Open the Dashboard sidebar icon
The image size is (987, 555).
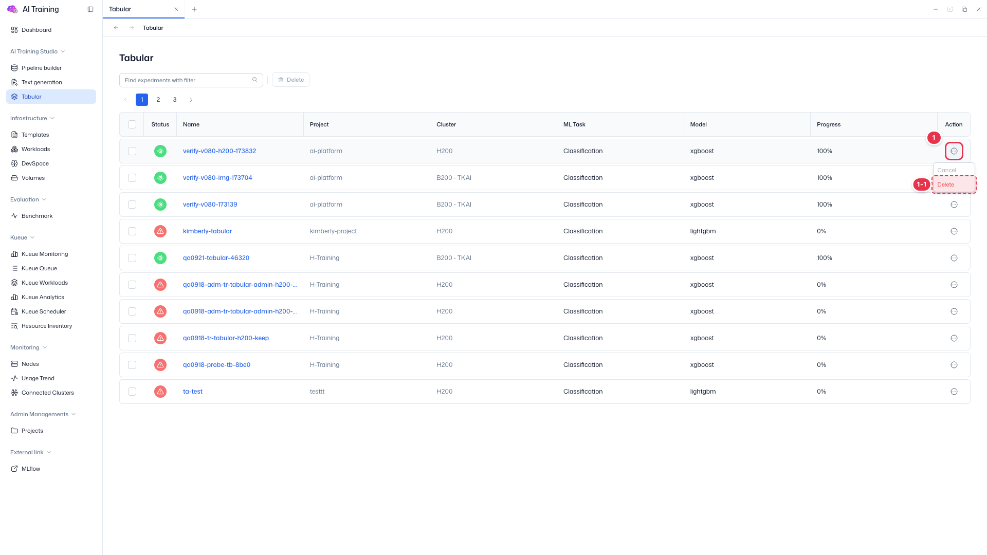tap(14, 30)
